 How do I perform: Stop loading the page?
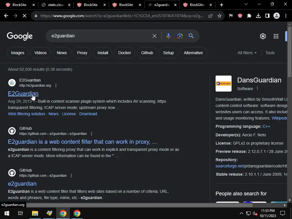[25, 16]
